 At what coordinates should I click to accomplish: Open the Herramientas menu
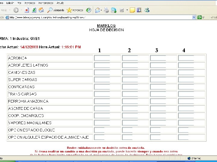tap(46, 3)
